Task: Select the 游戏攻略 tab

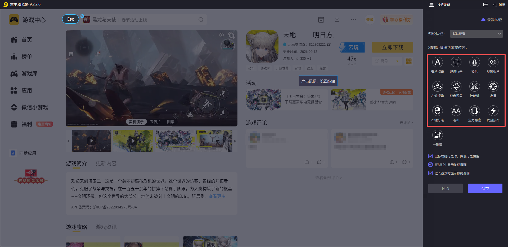Action: [x=77, y=227]
